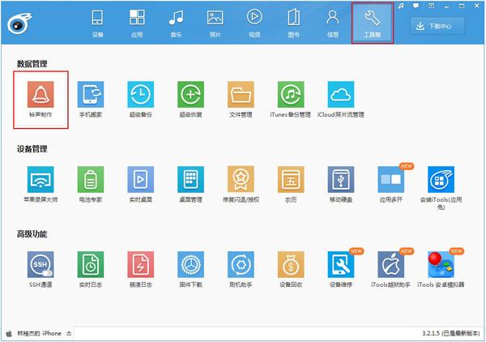Viewport: 486px width, 342px height.
Task: Switch to the 工具箱 toolbox tab
Action: pyautogui.click(x=373, y=24)
